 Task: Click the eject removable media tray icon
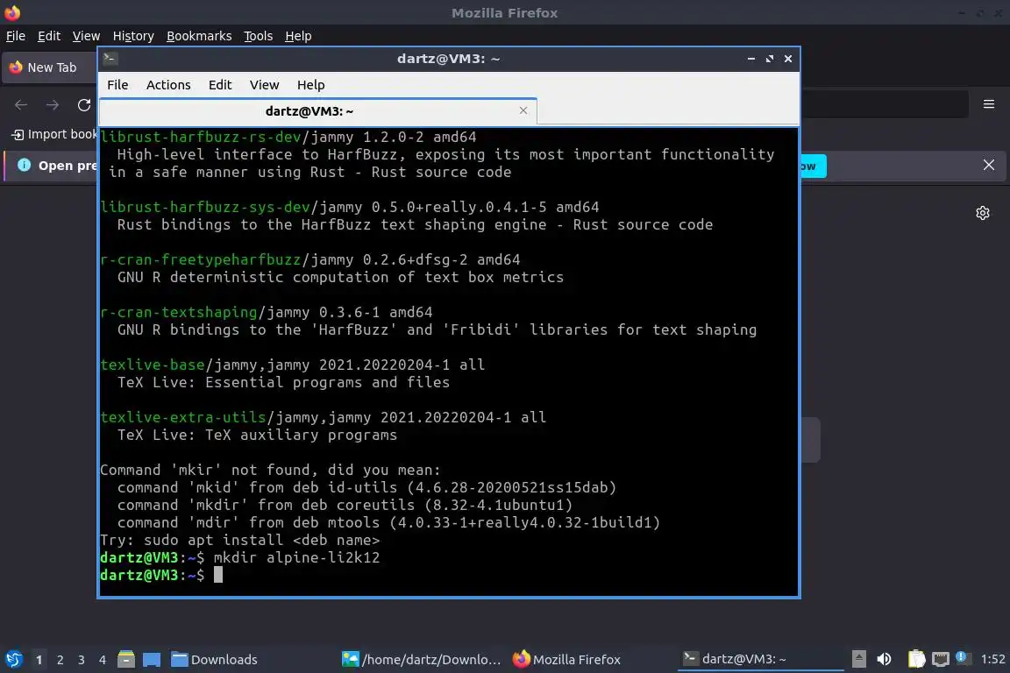click(858, 659)
